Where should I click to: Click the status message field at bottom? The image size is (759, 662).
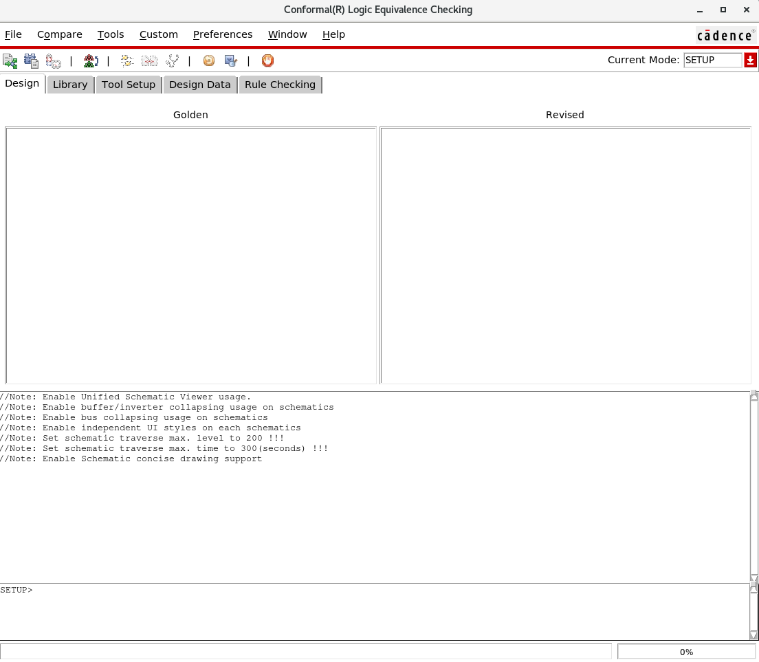pyautogui.click(x=306, y=652)
